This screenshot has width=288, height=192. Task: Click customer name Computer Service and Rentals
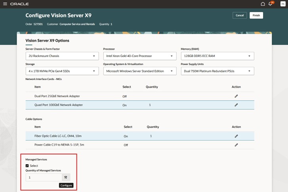click(x=77, y=24)
